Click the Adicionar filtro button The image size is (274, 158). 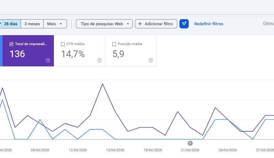point(156,24)
